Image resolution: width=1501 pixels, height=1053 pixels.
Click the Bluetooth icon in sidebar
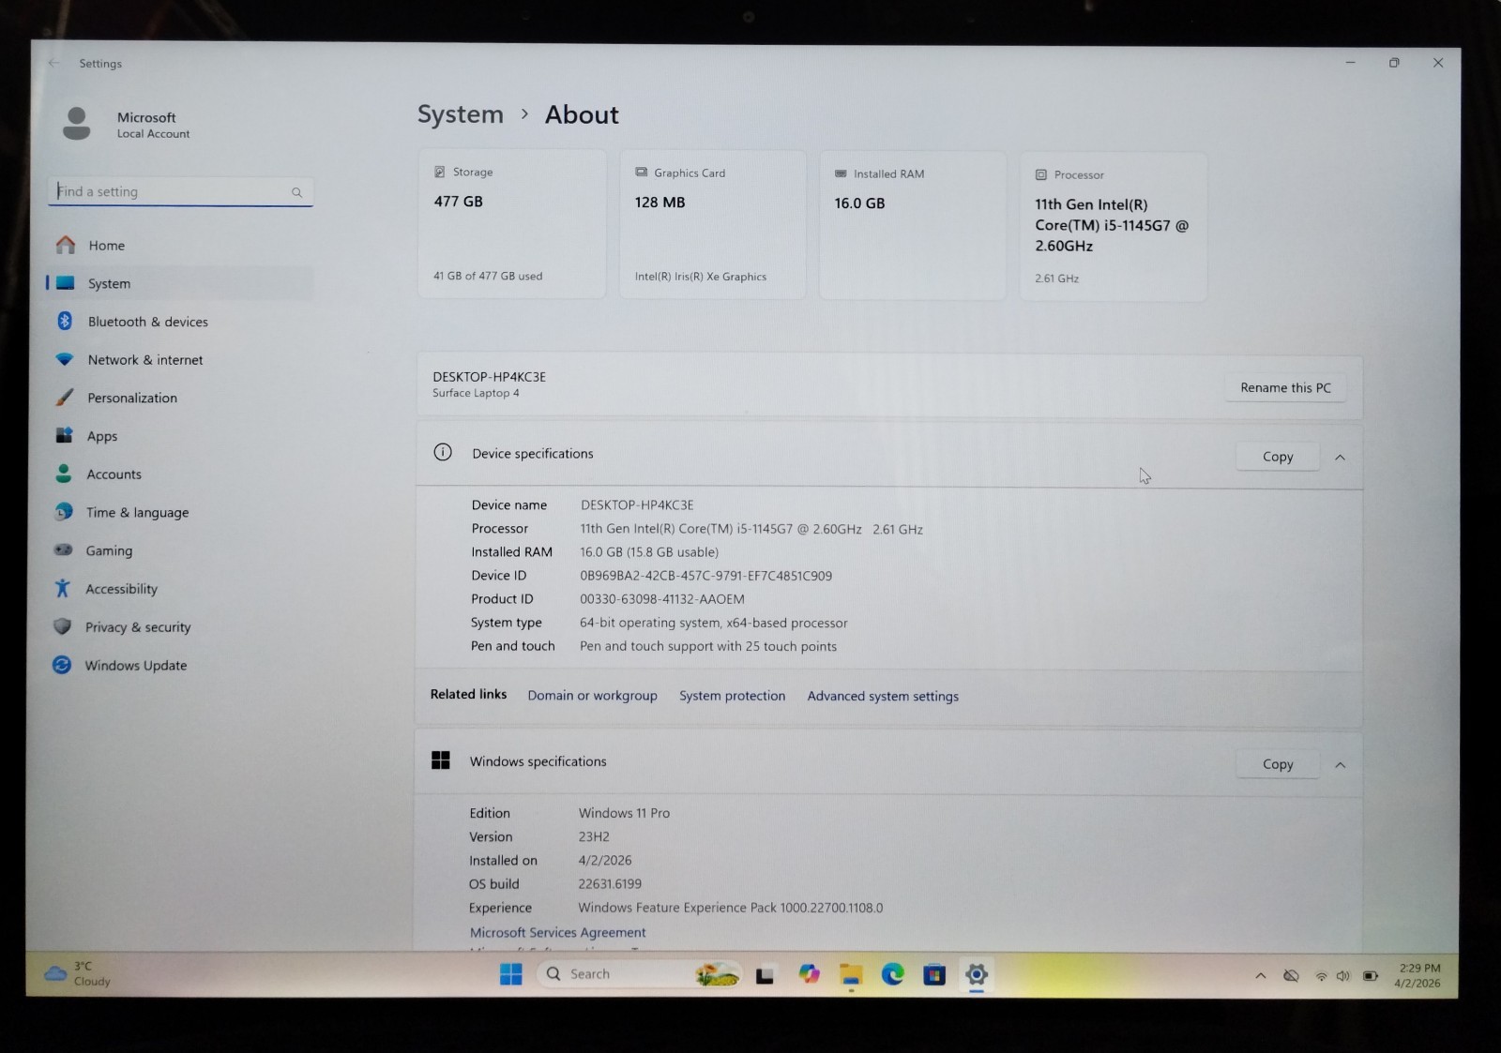tap(64, 321)
